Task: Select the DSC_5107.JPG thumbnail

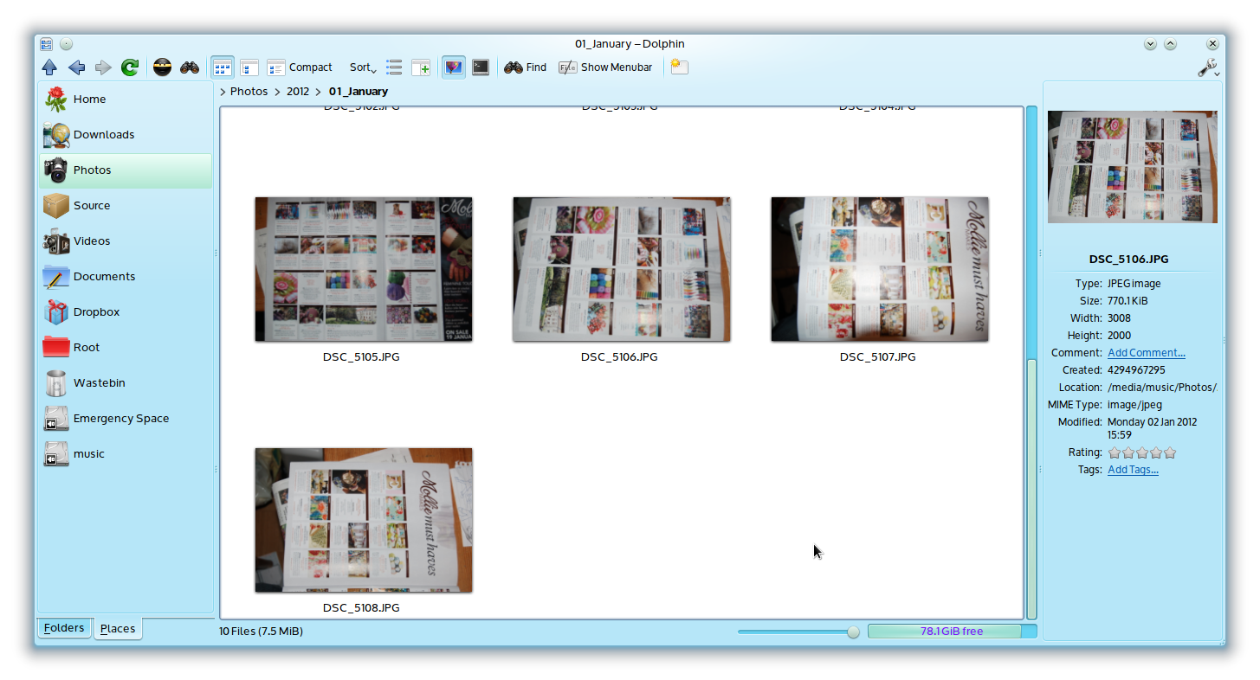Action: coord(880,269)
